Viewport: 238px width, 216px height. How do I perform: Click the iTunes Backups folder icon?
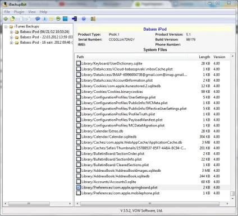(x=11, y=26)
